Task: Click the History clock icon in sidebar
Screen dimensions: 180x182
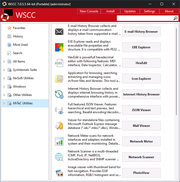Action: point(9,36)
